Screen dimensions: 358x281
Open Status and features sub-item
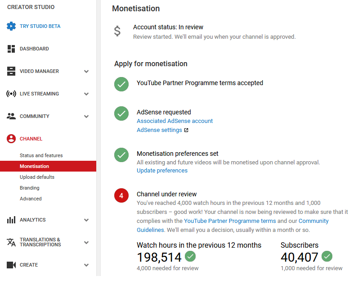click(x=41, y=156)
